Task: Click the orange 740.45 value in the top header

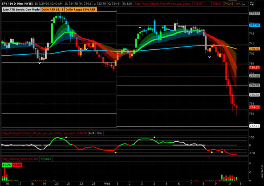Action: pos(228,3)
